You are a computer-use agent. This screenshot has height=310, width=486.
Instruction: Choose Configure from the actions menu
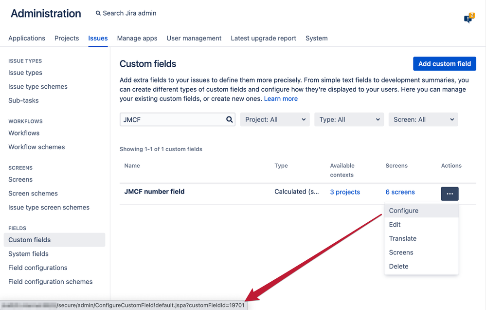[421, 211]
